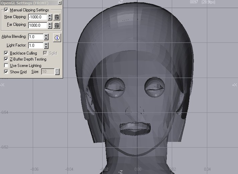Increase Alpha Blending with up arrow
Image resolution: width=238 pixels, height=174 pixels.
pos(46,35)
